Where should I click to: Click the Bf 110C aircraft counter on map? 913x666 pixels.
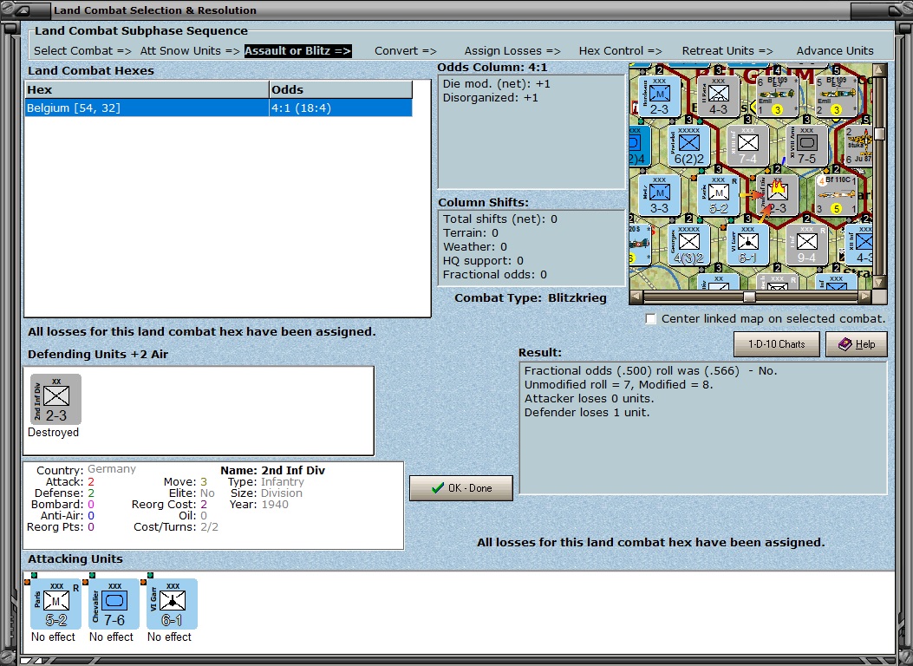(x=836, y=195)
